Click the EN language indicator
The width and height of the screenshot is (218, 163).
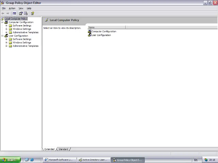pyautogui.click(x=196, y=160)
